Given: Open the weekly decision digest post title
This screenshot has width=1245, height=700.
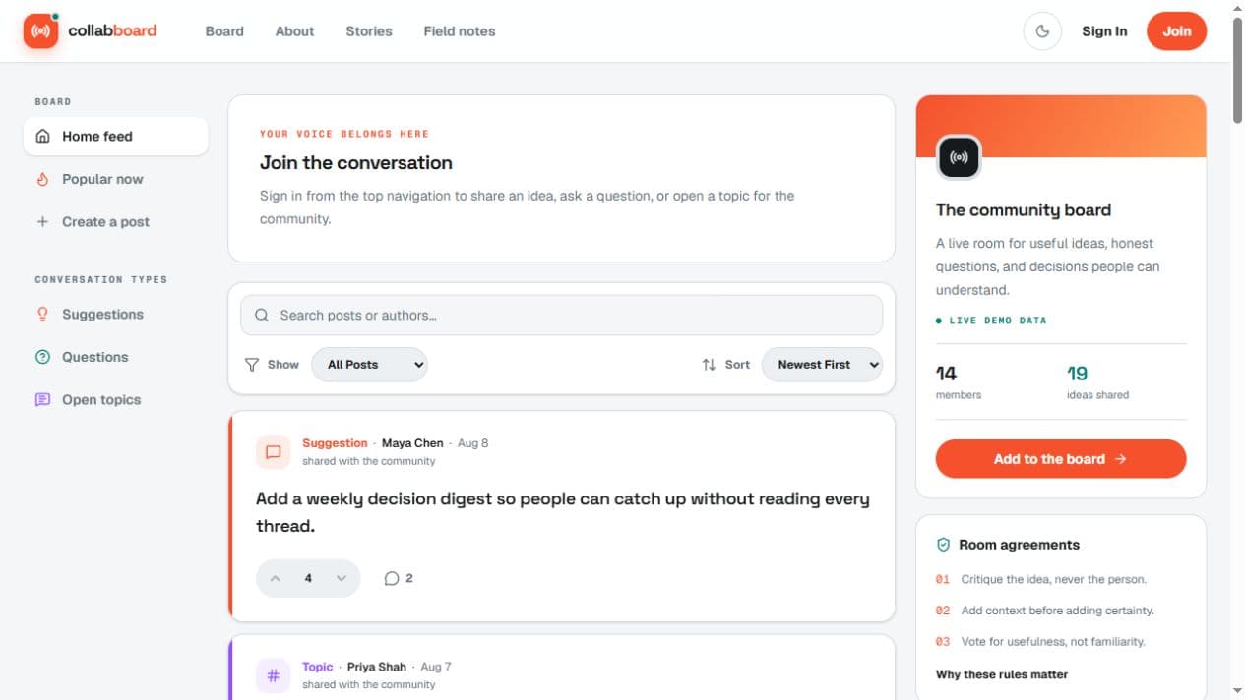Looking at the screenshot, I should point(562,512).
